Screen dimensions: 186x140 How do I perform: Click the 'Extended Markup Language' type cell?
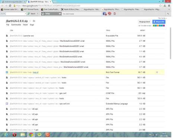pyautogui.click(x=117, y=104)
